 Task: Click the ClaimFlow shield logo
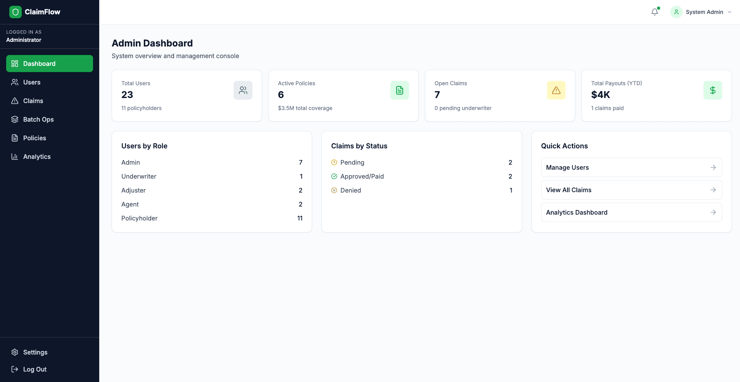[16, 12]
